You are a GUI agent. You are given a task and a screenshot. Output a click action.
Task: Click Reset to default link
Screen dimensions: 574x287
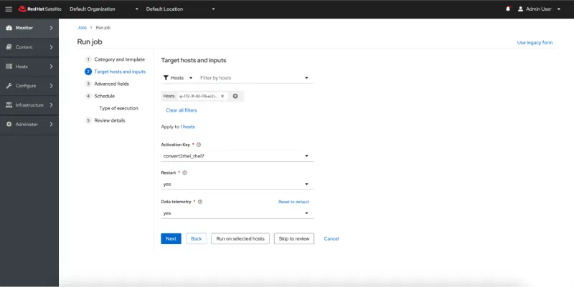coord(293,202)
